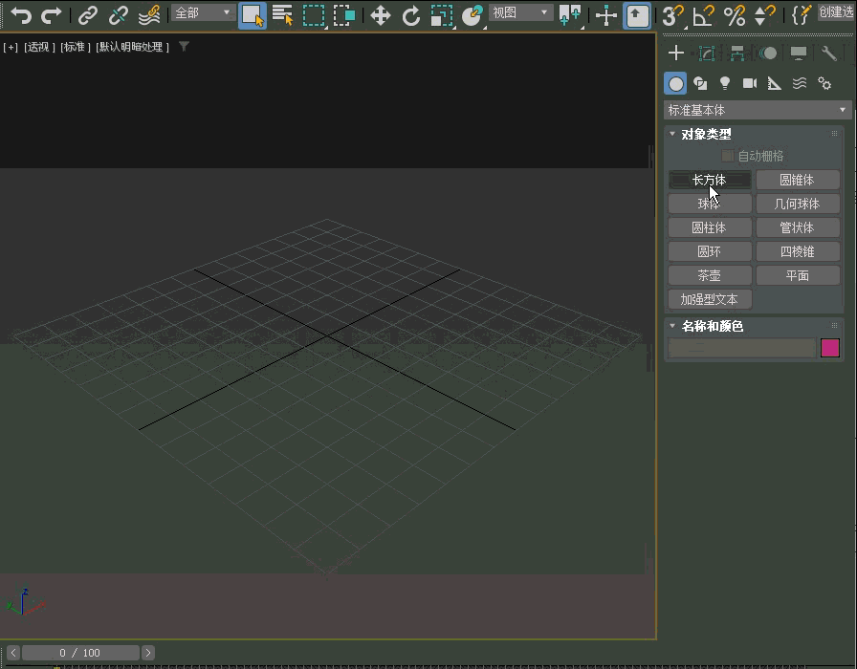
Task: Click the 几何球体 button
Action: point(798,204)
